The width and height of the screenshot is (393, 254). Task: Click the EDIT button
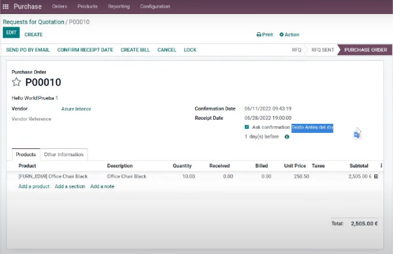coord(11,33)
